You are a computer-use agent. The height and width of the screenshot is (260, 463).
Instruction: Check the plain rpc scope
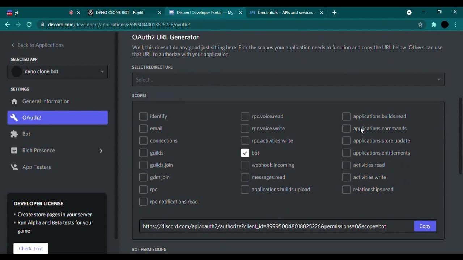[x=143, y=189]
